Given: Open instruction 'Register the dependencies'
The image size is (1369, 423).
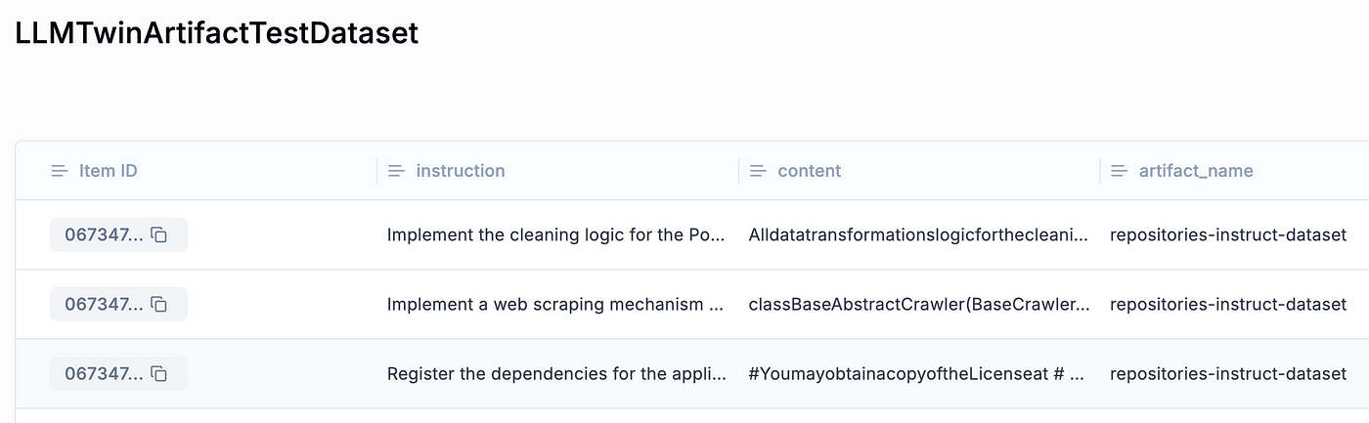Looking at the screenshot, I should click(556, 373).
